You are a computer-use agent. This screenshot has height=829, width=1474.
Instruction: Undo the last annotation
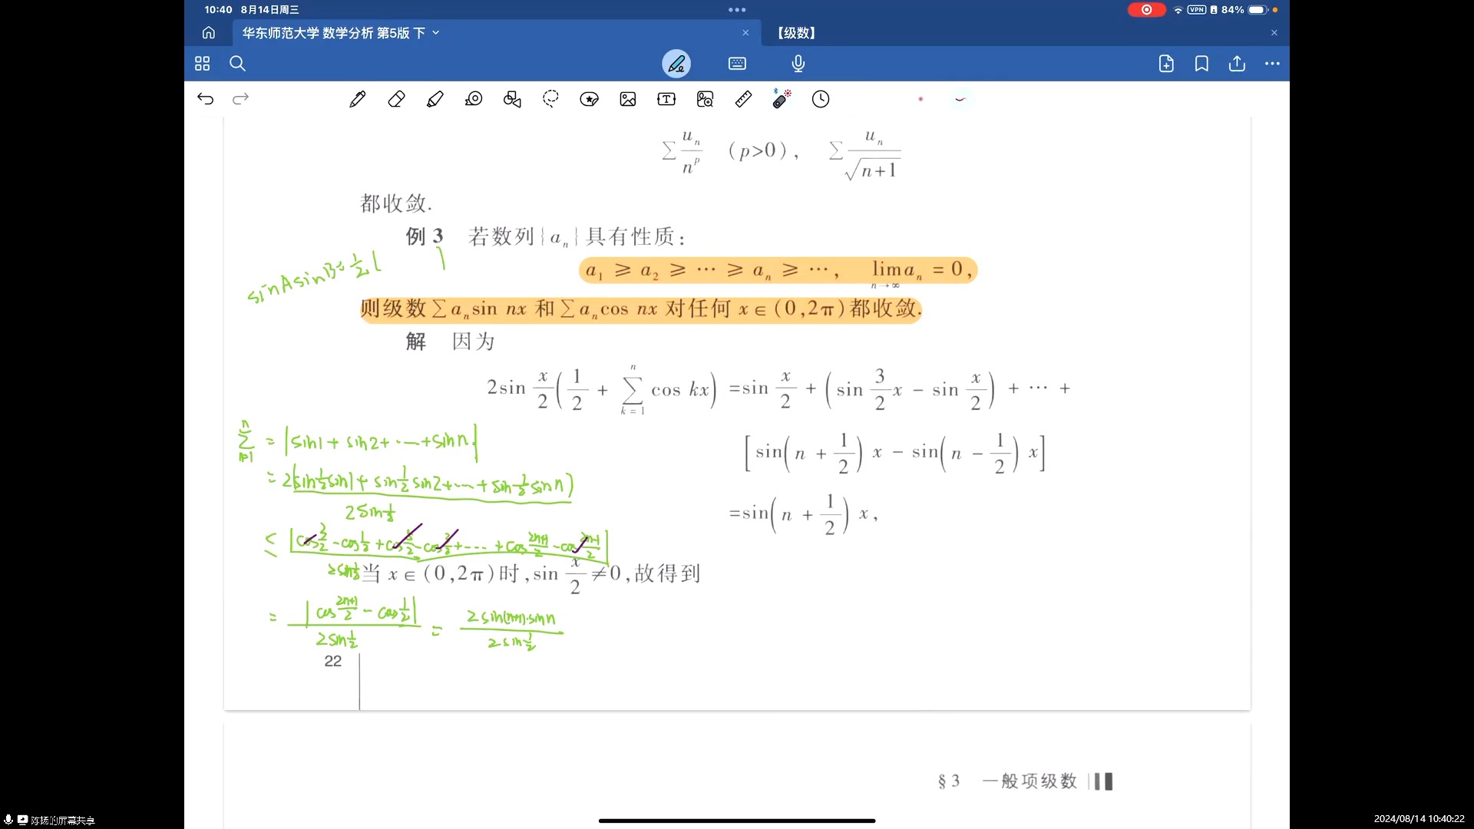pyautogui.click(x=205, y=98)
